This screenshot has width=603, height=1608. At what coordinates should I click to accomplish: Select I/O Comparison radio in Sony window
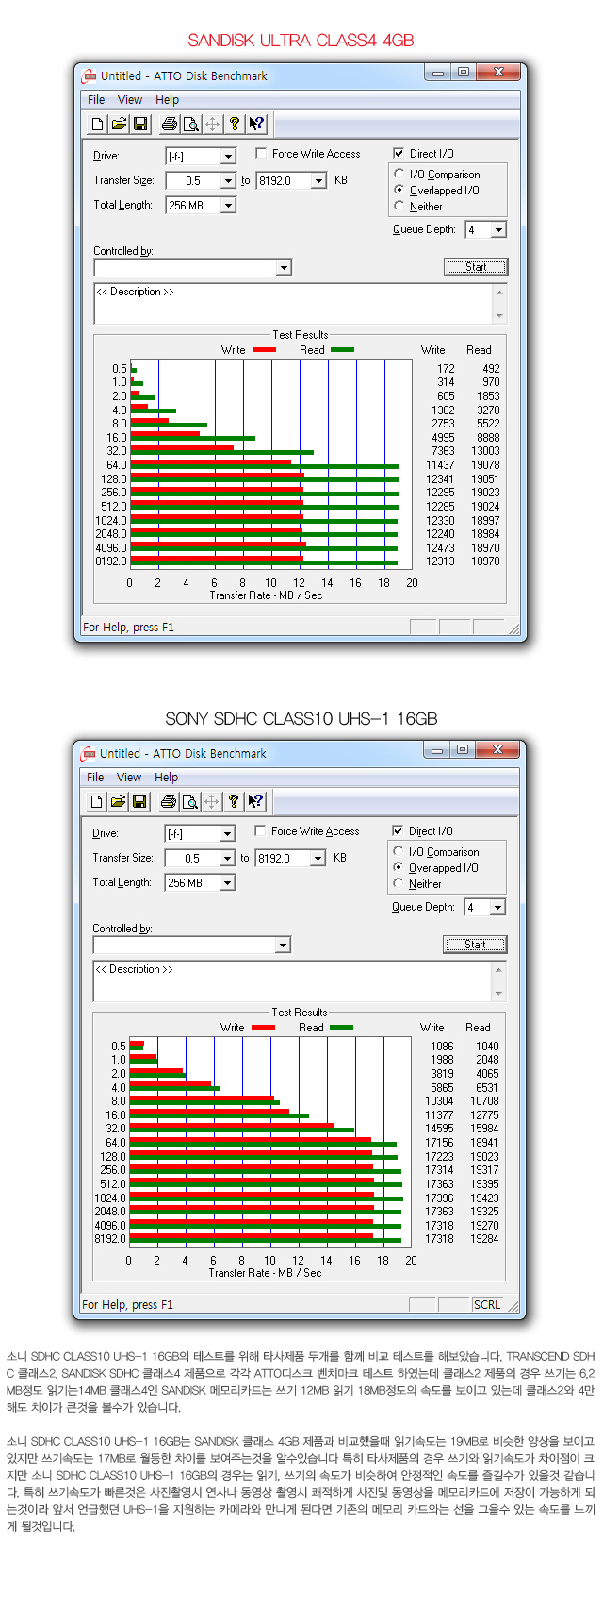pyautogui.click(x=399, y=852)
